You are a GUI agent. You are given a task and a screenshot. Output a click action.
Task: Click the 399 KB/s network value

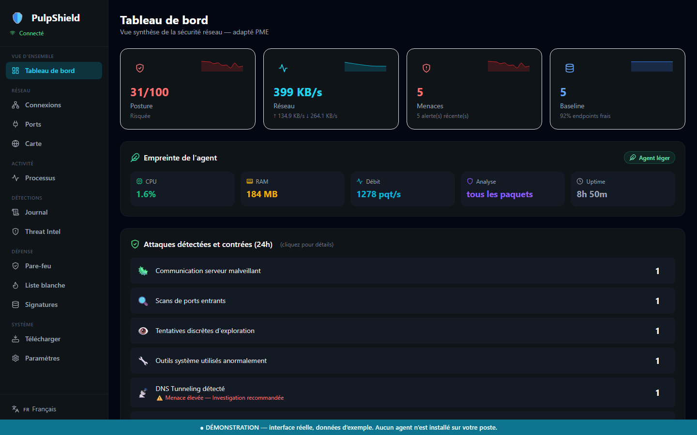[x=298, y=92]
